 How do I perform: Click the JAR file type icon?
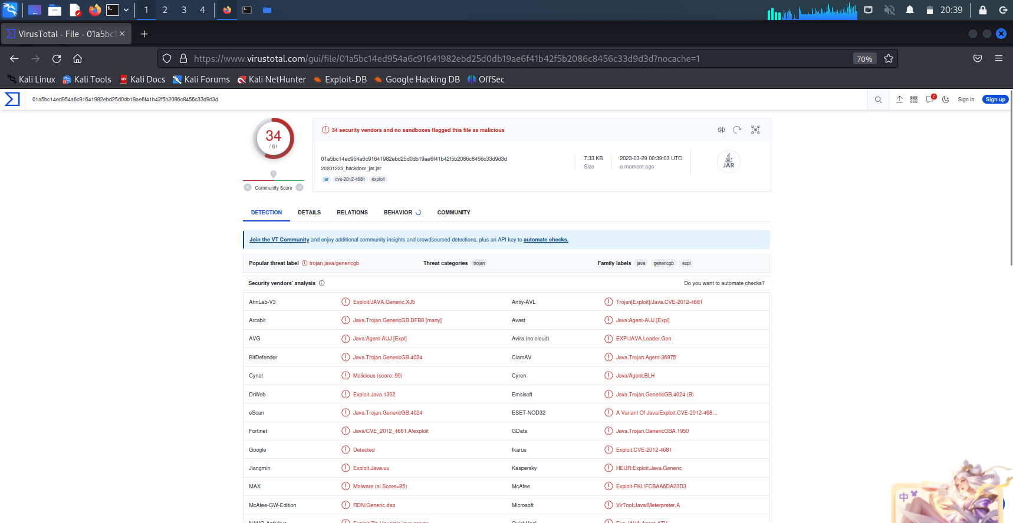pos(729,161)
